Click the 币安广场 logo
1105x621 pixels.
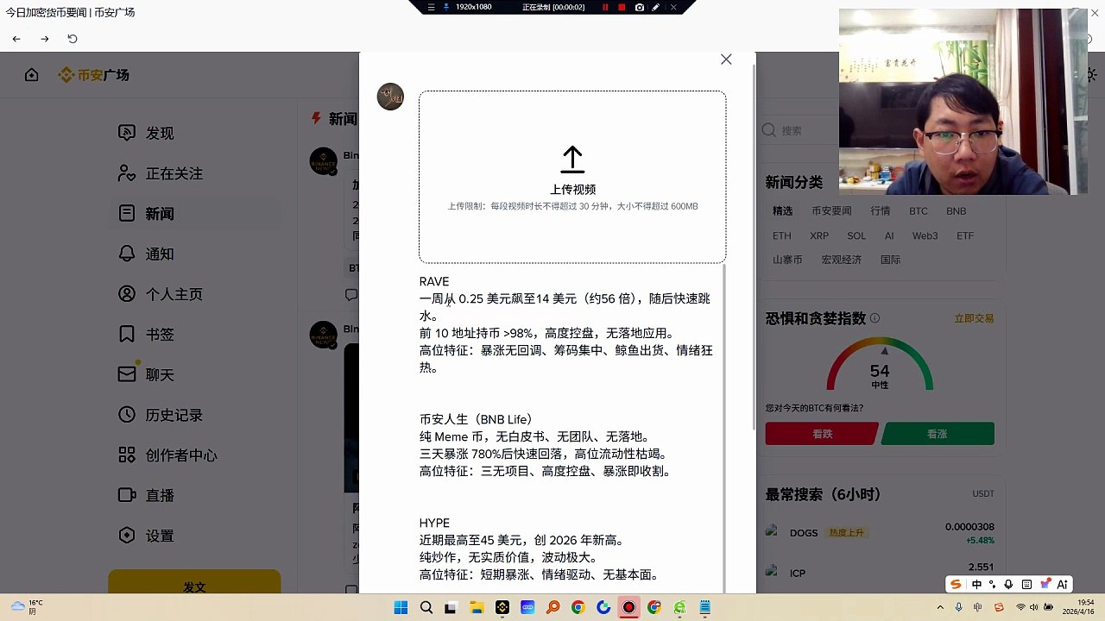coord(94,75)
